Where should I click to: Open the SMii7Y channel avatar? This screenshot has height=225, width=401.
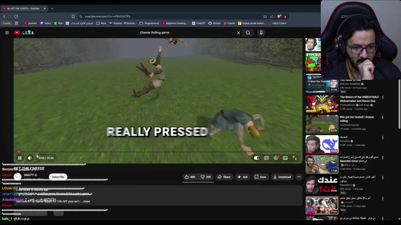click(18, 177)
